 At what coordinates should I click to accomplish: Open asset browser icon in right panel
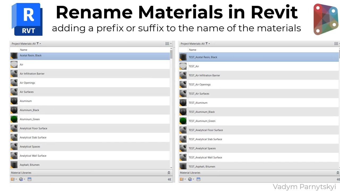pyautogui.click(x=198, y=179)
